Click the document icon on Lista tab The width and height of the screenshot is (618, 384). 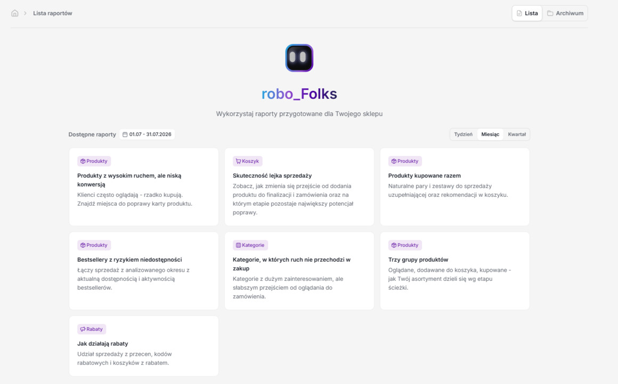pos(519,13)
